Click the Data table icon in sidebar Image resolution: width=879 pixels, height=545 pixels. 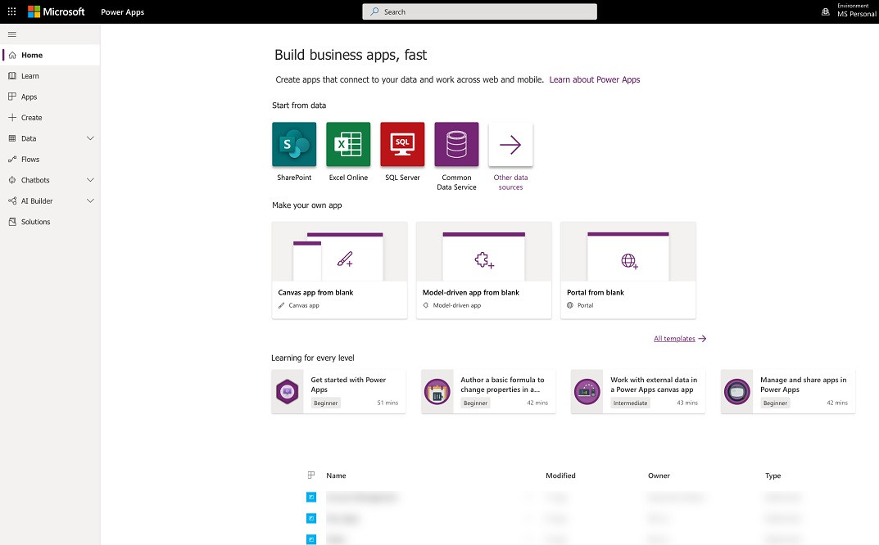click(12, 138)
